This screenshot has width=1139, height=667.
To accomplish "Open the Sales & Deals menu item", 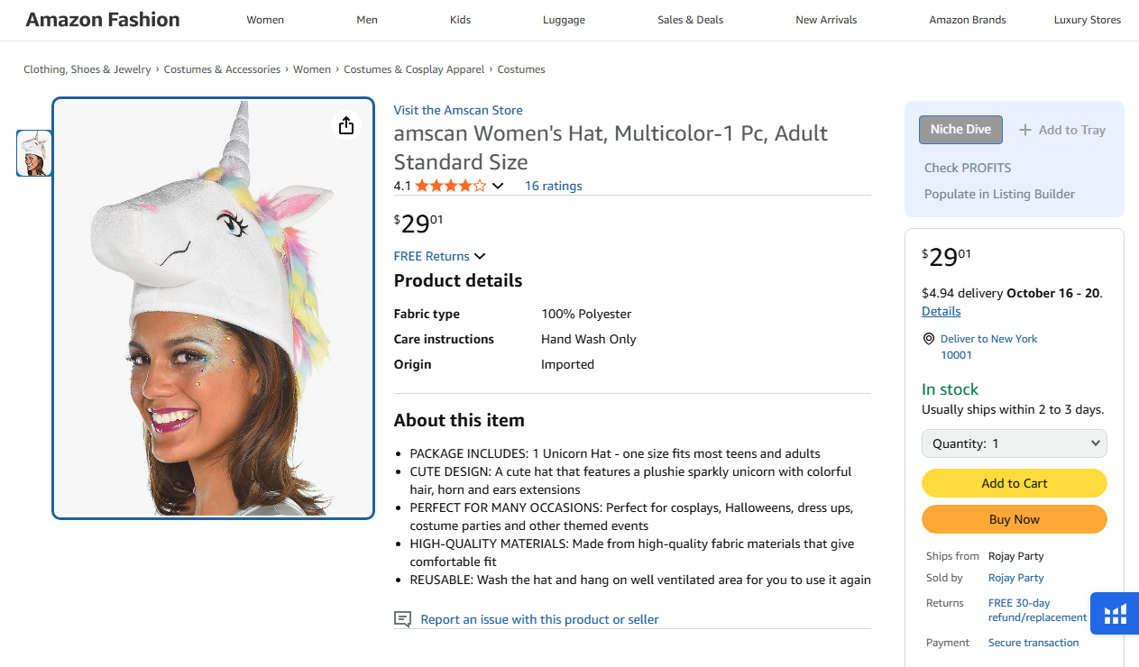I will coord(690,20).
